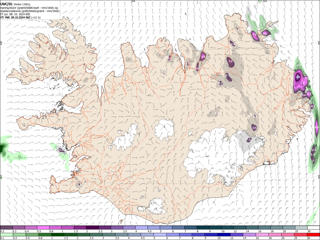Screen dimensions: 320x240
Task: Pick the 2.5–3 grey-green rain scale swatch
Action: [96, 234]
